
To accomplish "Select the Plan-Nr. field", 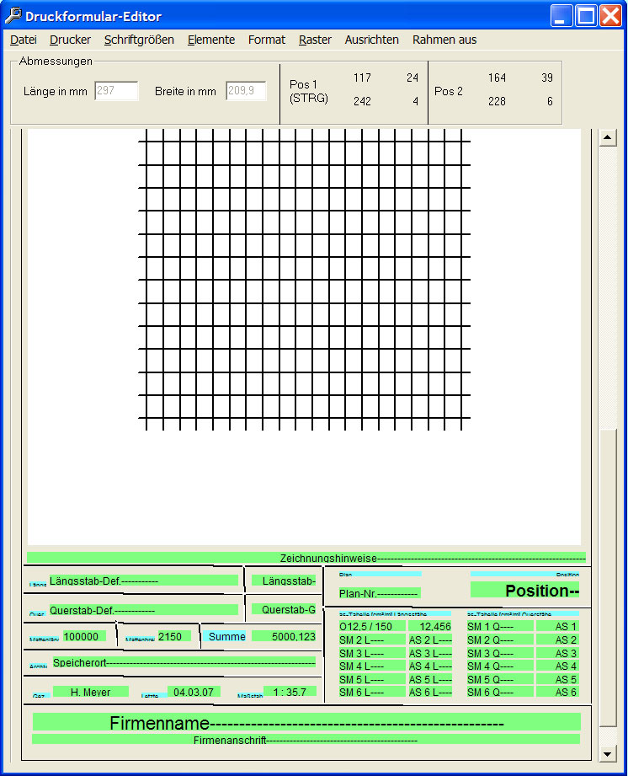I will pos(380,593).
